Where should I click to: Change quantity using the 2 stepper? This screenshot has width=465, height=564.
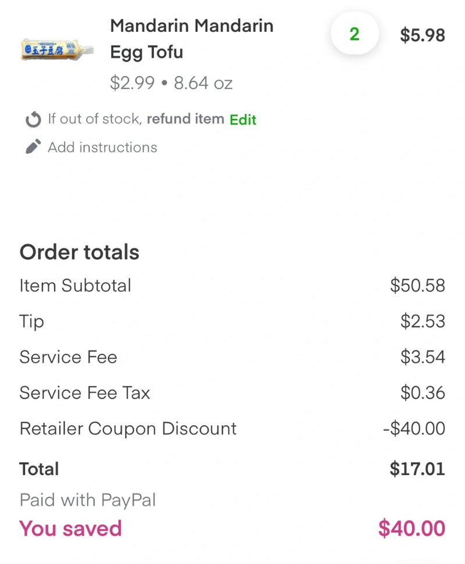coord(355,34)
